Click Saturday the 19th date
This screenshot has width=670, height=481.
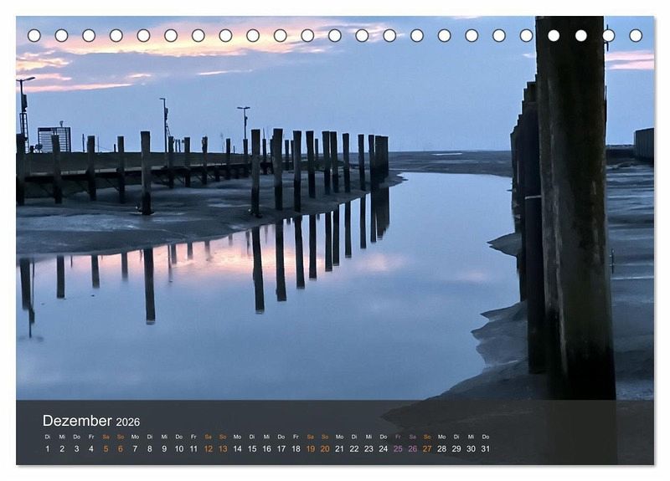click(310, 449)
